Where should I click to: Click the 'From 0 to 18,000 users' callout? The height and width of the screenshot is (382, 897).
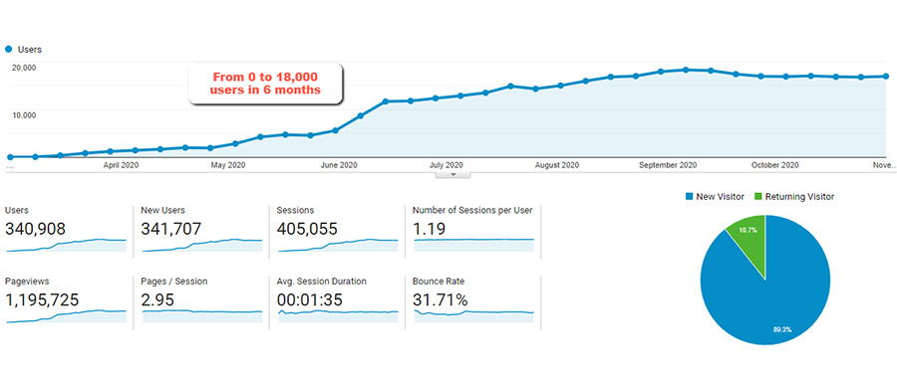265,84
